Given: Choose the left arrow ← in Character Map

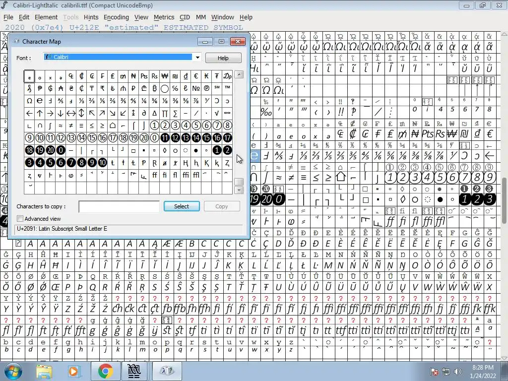Looking at the screenshot, I should point(29,113).
